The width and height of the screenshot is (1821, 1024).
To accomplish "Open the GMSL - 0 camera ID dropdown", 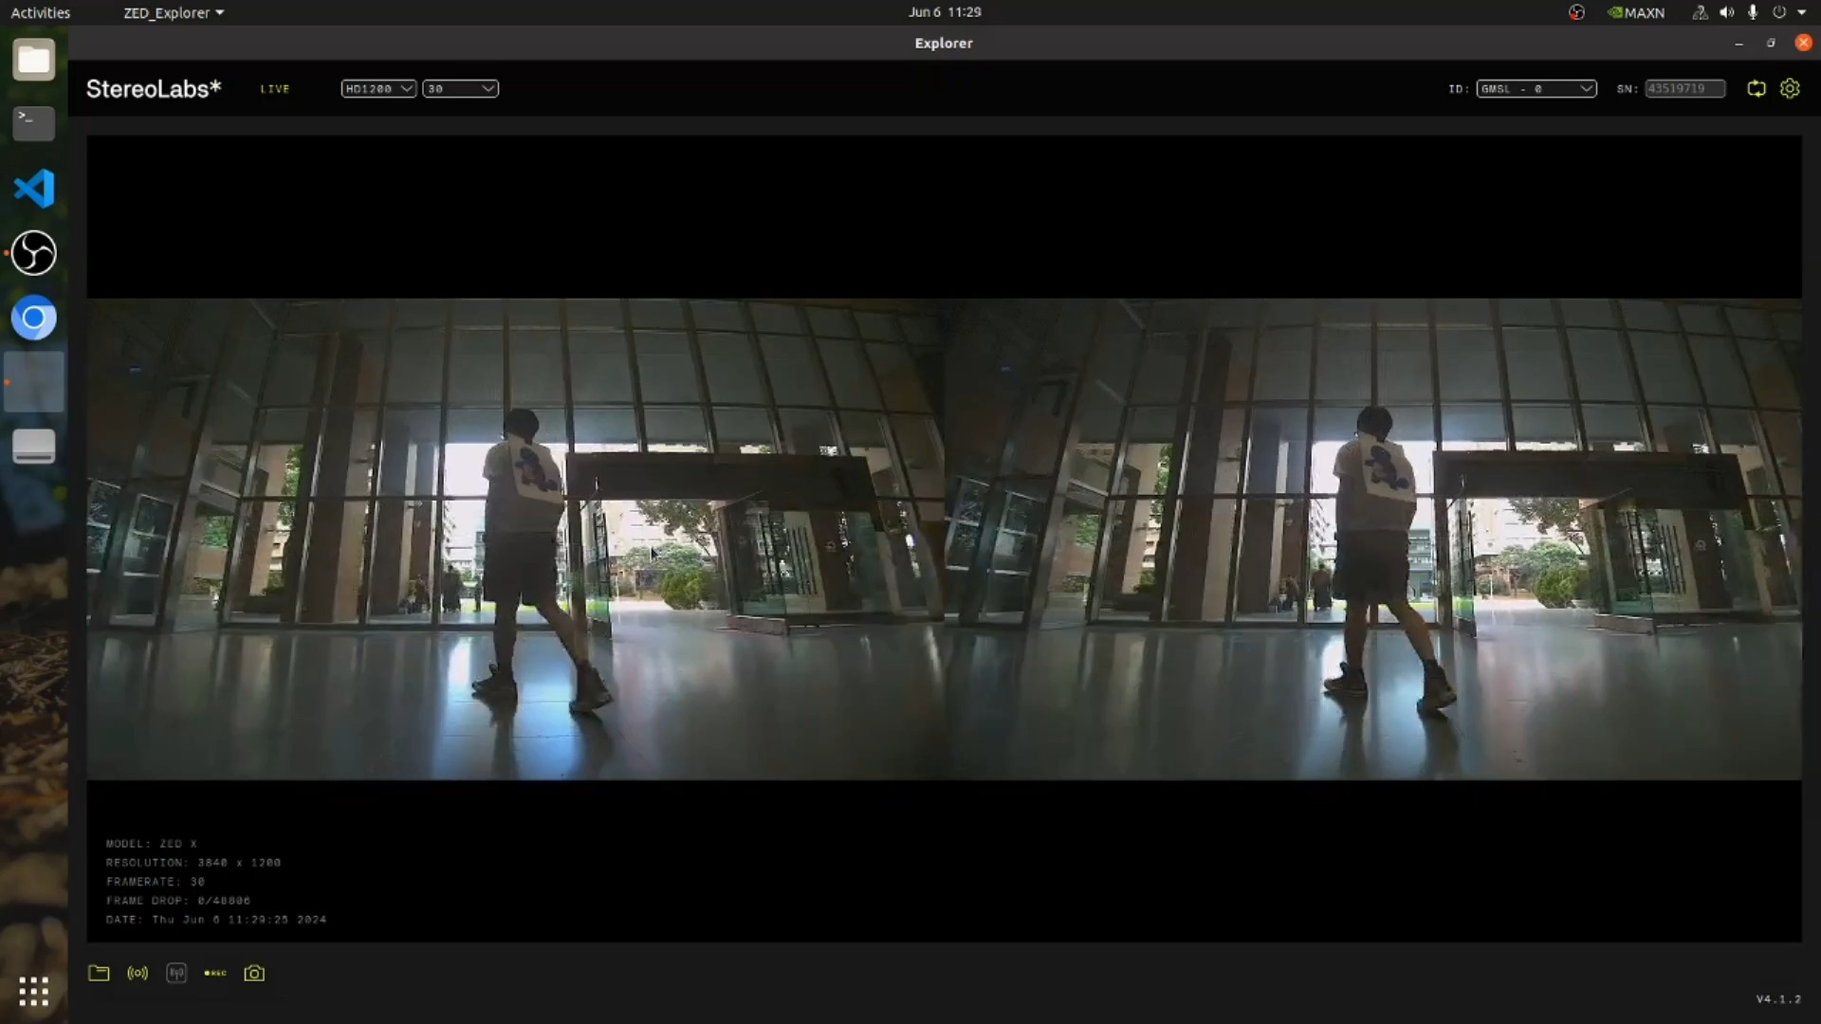I will (x=1536, y=88).
